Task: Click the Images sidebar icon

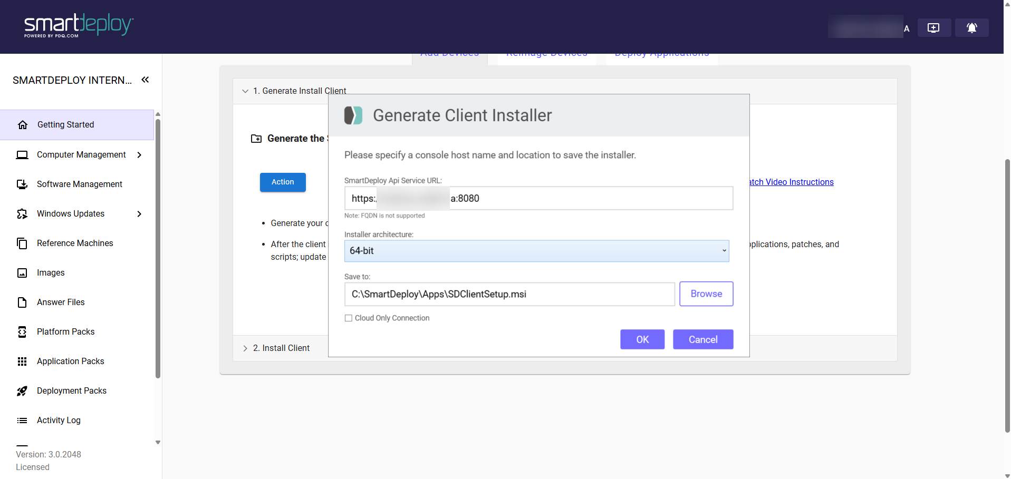Action: pyautogui.click(x=22, y=273)
